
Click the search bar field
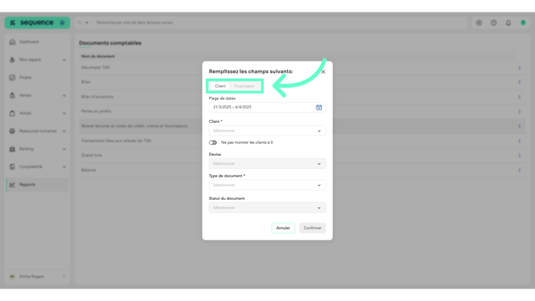click(280, 23)
